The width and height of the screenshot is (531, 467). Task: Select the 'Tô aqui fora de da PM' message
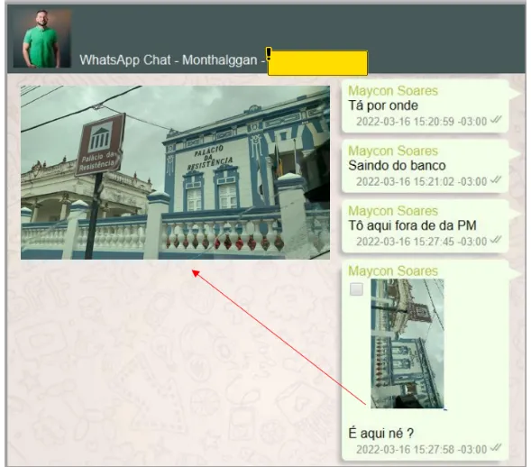(x=413, y=225)
